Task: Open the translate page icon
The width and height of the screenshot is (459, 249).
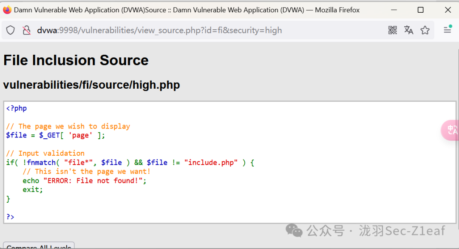Action: [409, 30]
